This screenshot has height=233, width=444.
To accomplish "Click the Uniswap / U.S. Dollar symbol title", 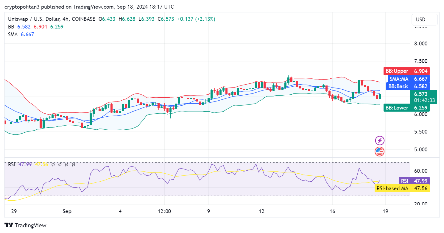I will pos(34,19).
